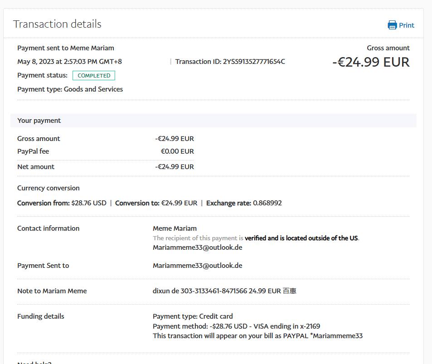Image resolution: width=432 pixels, height=364 pixels.
Task: Click the 'Your payment' section header
Action: (39, 121)
